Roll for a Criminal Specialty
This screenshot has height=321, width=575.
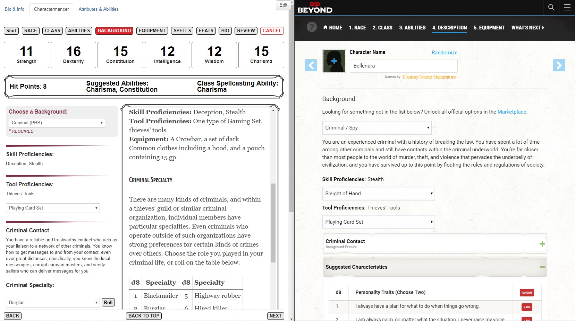(x=108, y=302)
